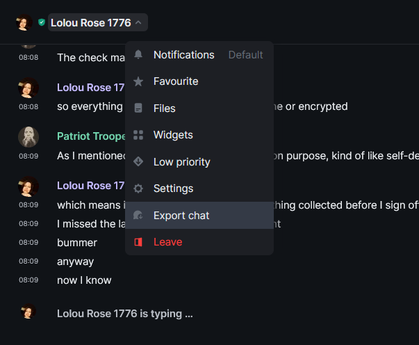Select Export chat from the menu
Viewport: 419px width, 345px height.
click(x=181, y=216)
